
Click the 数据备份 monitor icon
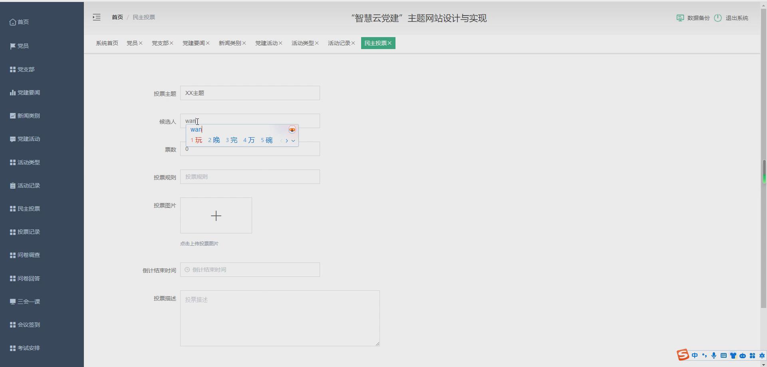(x=680, y=18)
